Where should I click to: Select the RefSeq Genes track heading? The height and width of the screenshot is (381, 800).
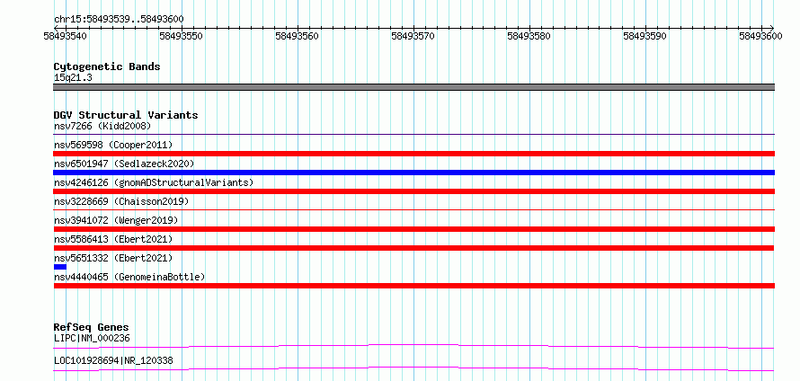click(92, 327)
